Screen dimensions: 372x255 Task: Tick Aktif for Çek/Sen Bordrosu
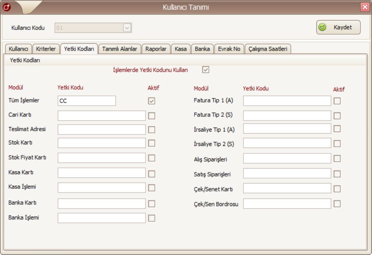337,204
